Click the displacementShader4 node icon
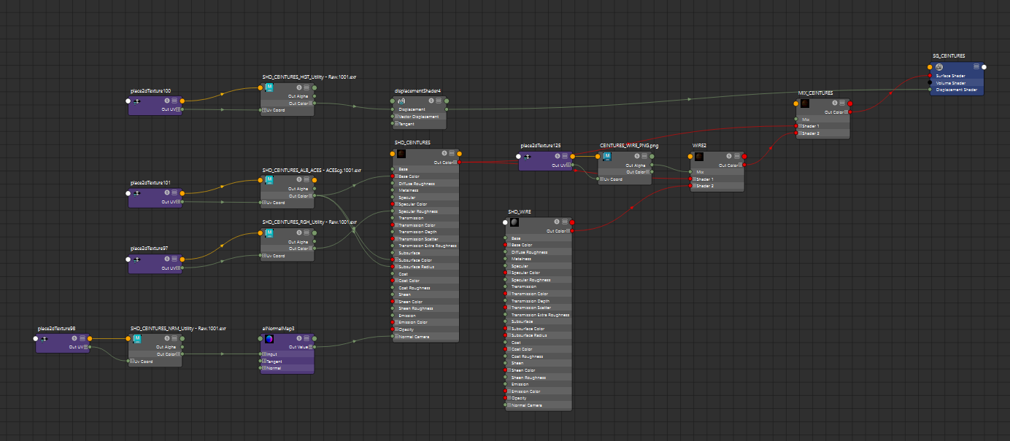Screen dimensions: 1010x441 pos(401,101)
